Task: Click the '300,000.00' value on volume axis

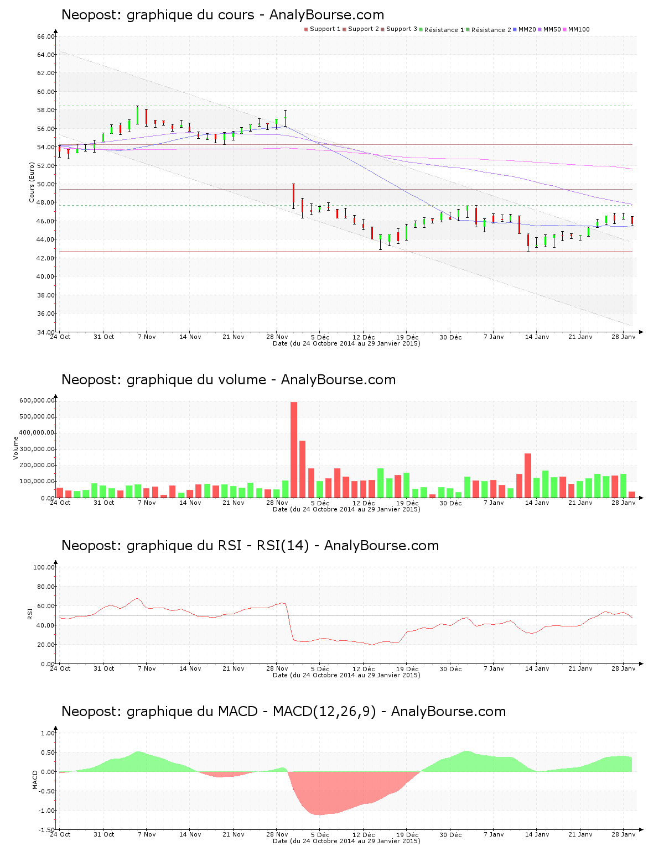Action: pos(37,450)
